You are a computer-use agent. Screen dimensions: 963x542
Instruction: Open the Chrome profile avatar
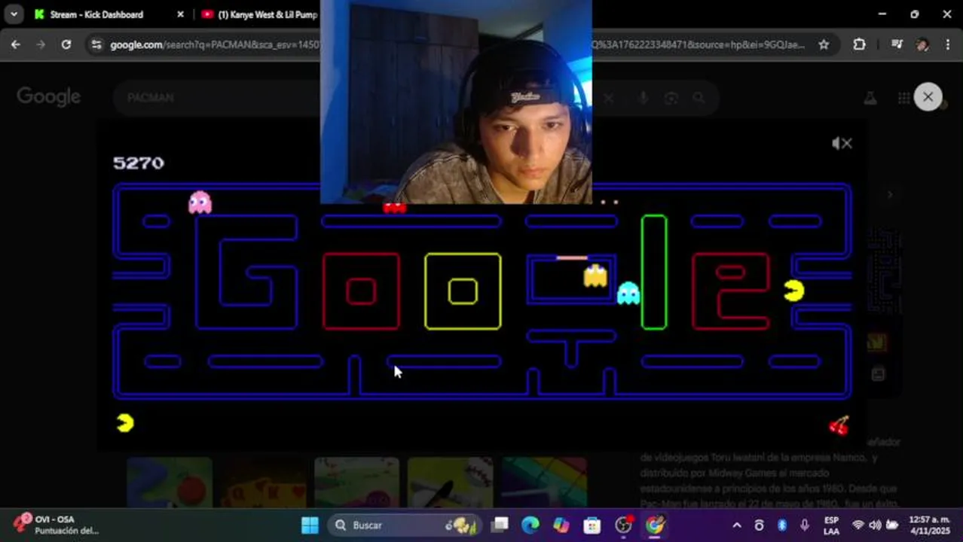tap(922, 44)
